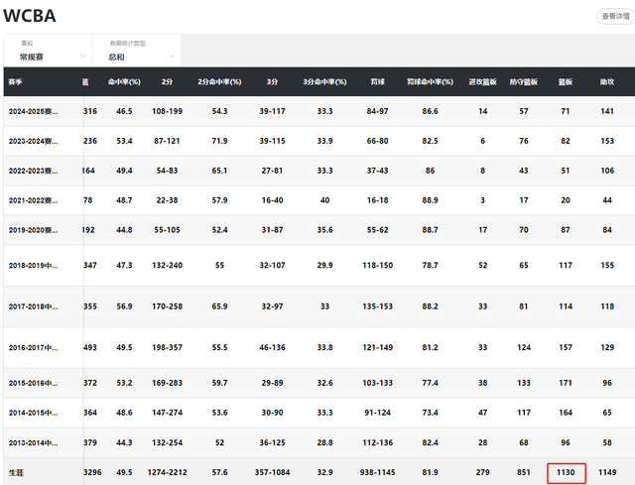Select the 2024-2025 season row label
635x485 pixels.
tap(33, 111)
